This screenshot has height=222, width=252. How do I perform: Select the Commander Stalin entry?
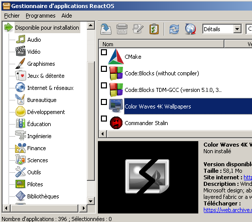pyautogui.click(x=146, y=123)
